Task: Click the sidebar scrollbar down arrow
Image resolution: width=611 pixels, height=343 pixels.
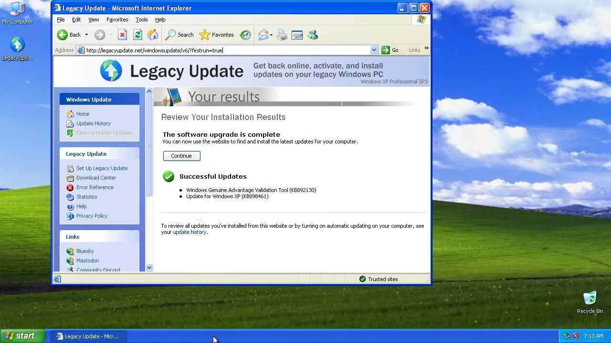Action: coord(149,268)
